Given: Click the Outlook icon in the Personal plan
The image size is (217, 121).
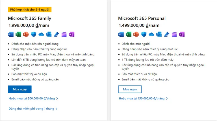Looking at the screenshot, I should point(159,34).
